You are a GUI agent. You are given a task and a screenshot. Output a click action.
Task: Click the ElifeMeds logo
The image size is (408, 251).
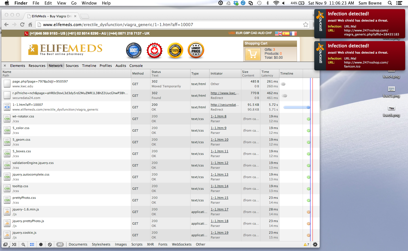65,50
